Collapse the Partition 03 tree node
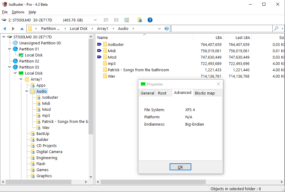The image size is (285, 192). (9, 67)
